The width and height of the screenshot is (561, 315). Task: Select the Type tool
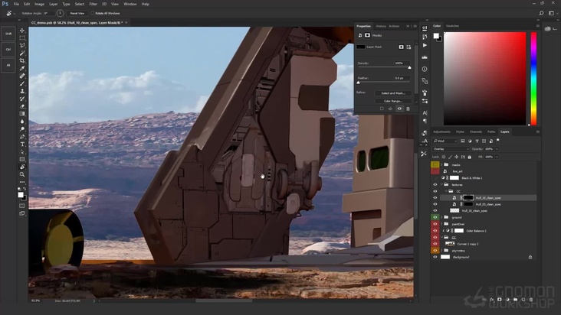(x=22, y=144)
